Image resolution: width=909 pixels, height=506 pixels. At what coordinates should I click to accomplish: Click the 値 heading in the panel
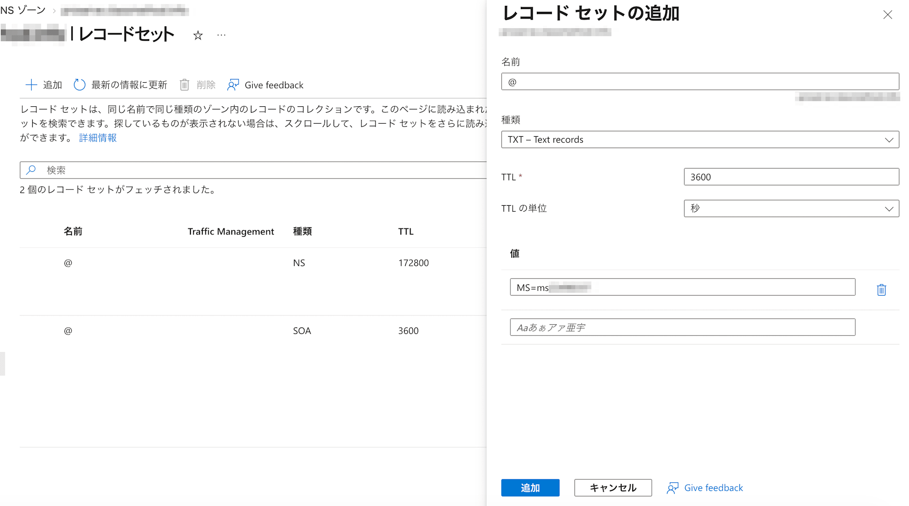pyautogui.click(x=514, y=253)
